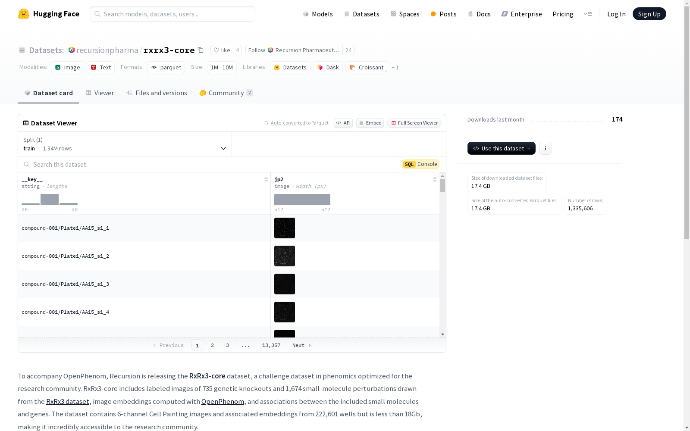Sort the __key__ column

pos(266,179)
